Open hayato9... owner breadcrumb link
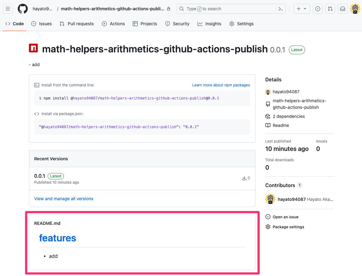The image size is (362, 276). pyautogui.click(x=42, y=9)
